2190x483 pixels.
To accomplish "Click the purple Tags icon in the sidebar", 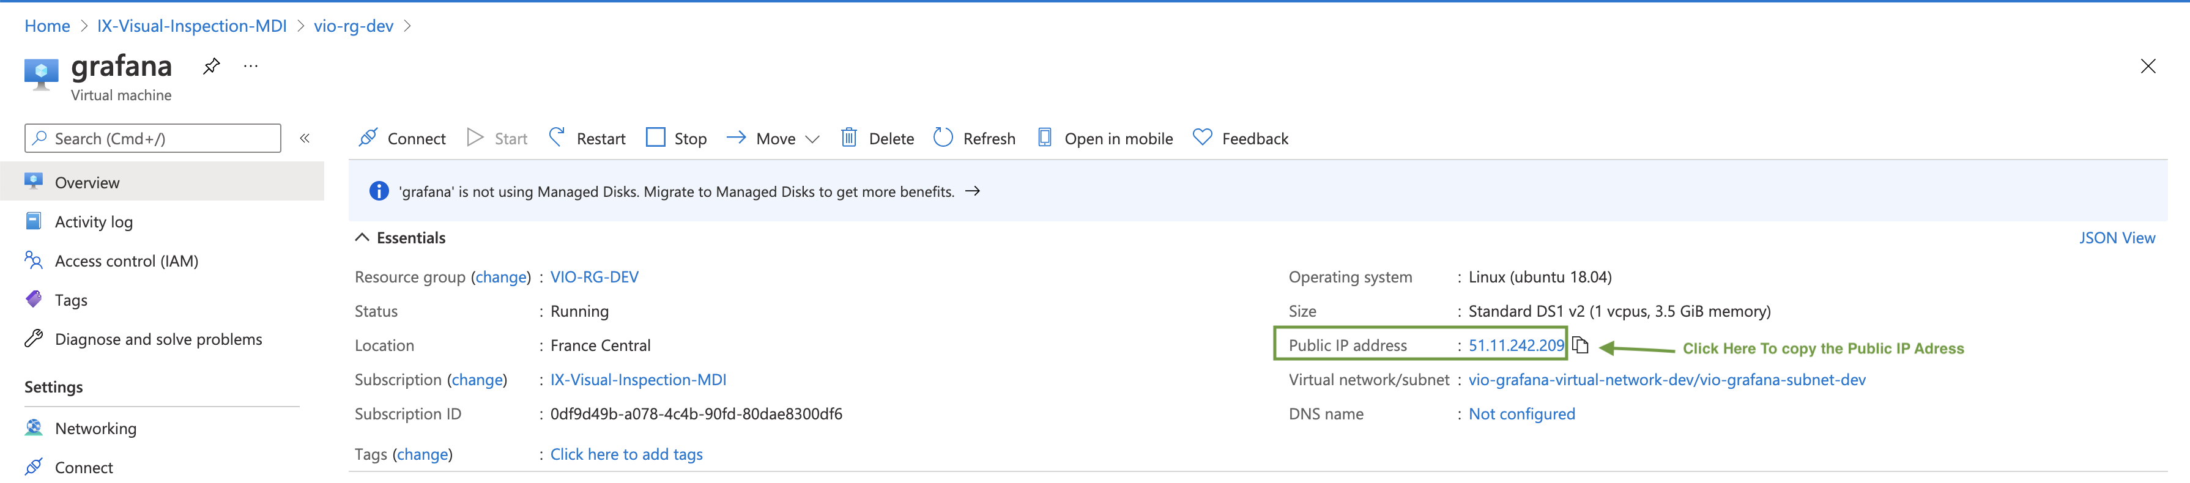I will point(34,300).
